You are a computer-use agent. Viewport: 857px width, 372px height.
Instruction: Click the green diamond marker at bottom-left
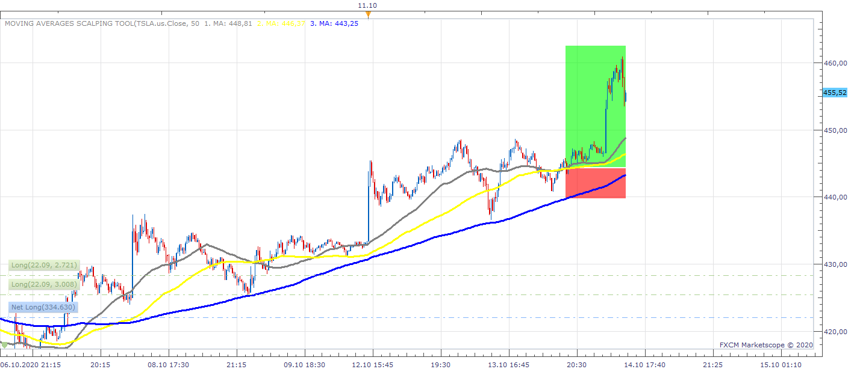[5, 345]
